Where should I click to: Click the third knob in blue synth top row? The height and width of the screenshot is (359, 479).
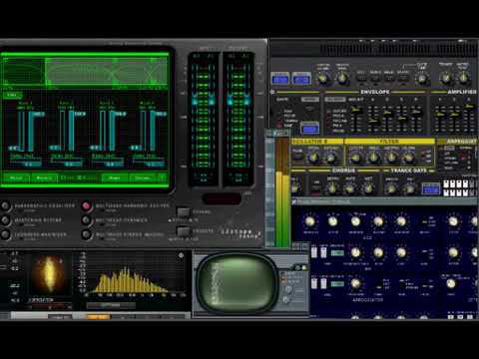(x=355, y=221)
